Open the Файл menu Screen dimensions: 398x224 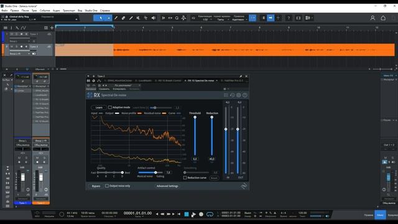tap(4, 11)
